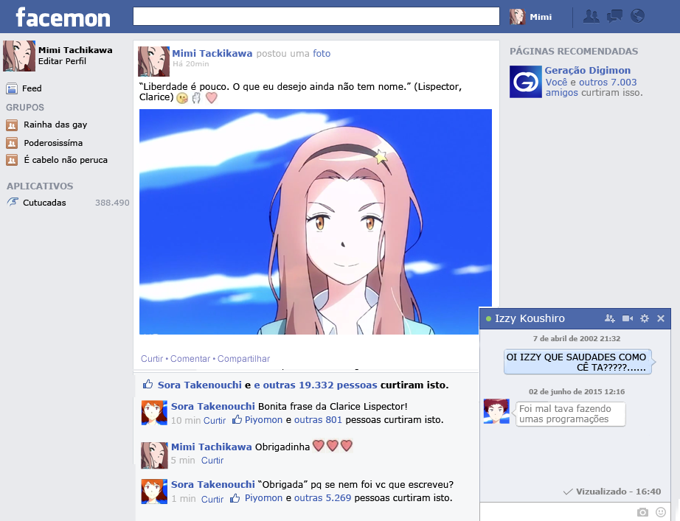Viewport: 680px width, 521px height.
Task: Open Mimi Tackikawa post author link
Action: pyautogui.click(x=212, y=53)
